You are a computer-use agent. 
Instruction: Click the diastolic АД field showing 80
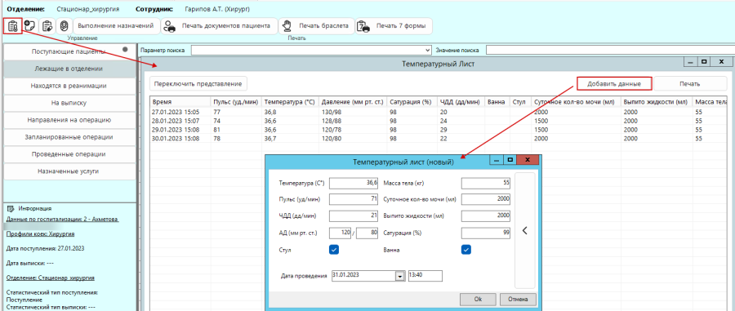pos(367,233)
